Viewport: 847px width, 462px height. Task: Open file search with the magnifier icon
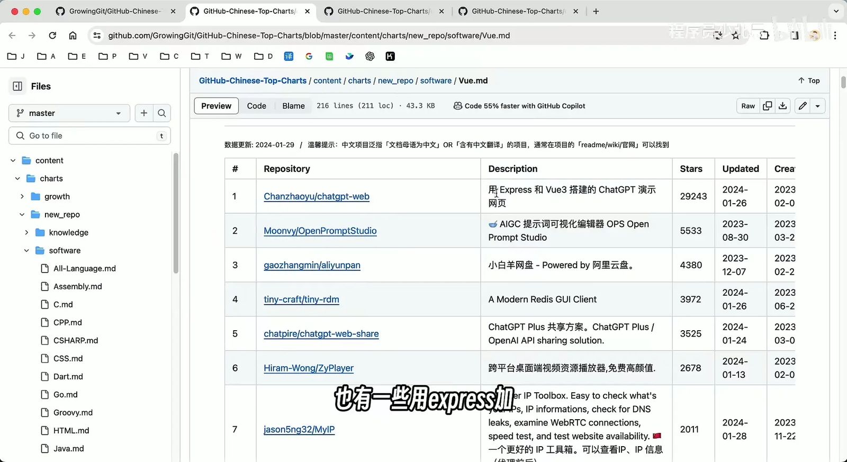(x=162, y=113)
